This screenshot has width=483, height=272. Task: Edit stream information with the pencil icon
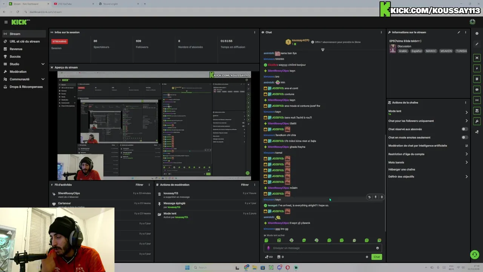tap(459, 32)
